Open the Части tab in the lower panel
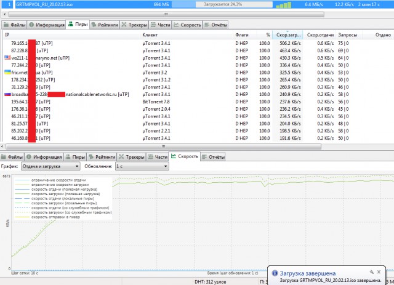The image size is (394, 285). (158, 157)
